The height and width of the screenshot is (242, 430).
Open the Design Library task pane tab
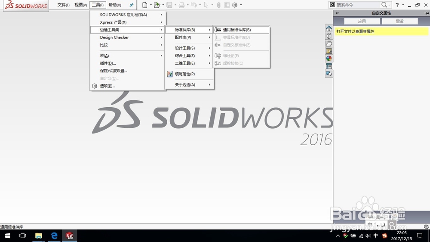[x=329, y=36]
